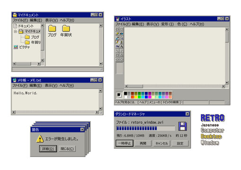Open 色(C) menu in イラスト window
Image resolution: width=241 pixels, height=170 pixels.
(x=182, y=24)
